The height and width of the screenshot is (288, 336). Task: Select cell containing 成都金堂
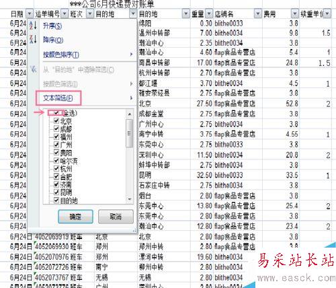pyautogui.click(x=164, y=114)
